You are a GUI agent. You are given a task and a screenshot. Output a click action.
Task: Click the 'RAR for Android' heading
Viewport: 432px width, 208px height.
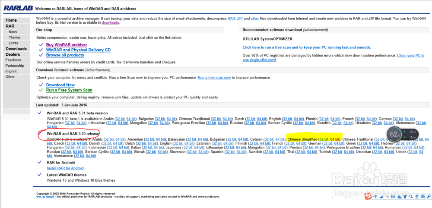61,163
